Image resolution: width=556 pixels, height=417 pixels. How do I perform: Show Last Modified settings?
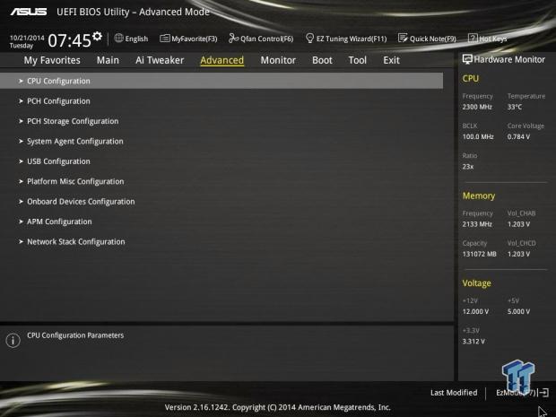pos(454,393)
